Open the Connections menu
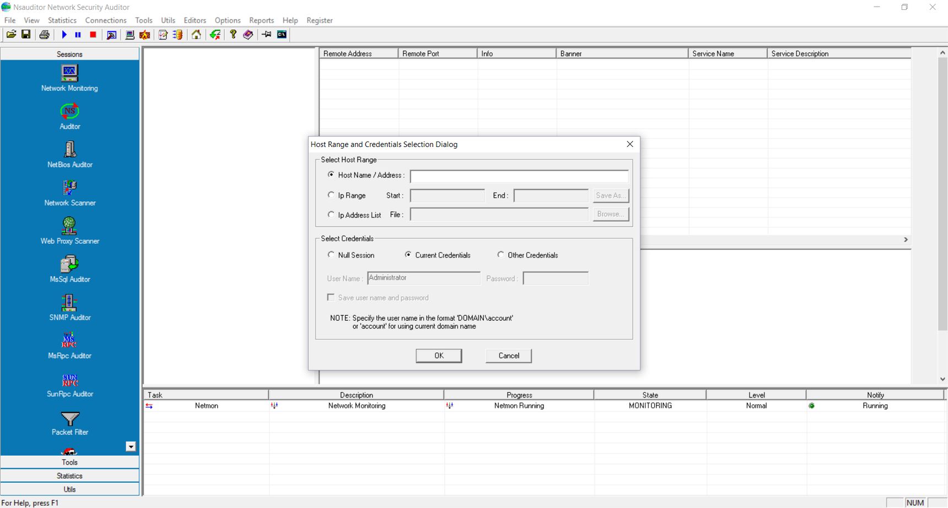The height and width of the screenshot is (508, 948). pos(106,20)
